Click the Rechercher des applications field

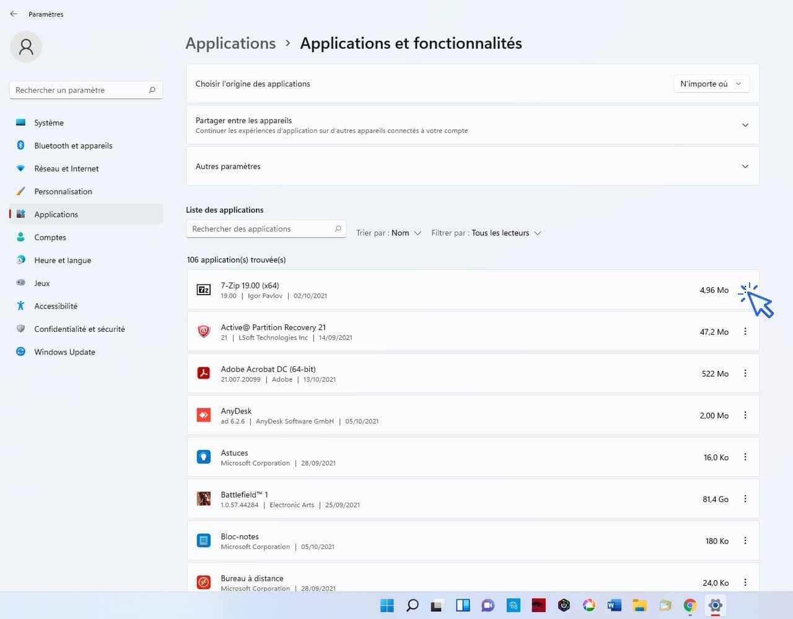pos(266,229)
